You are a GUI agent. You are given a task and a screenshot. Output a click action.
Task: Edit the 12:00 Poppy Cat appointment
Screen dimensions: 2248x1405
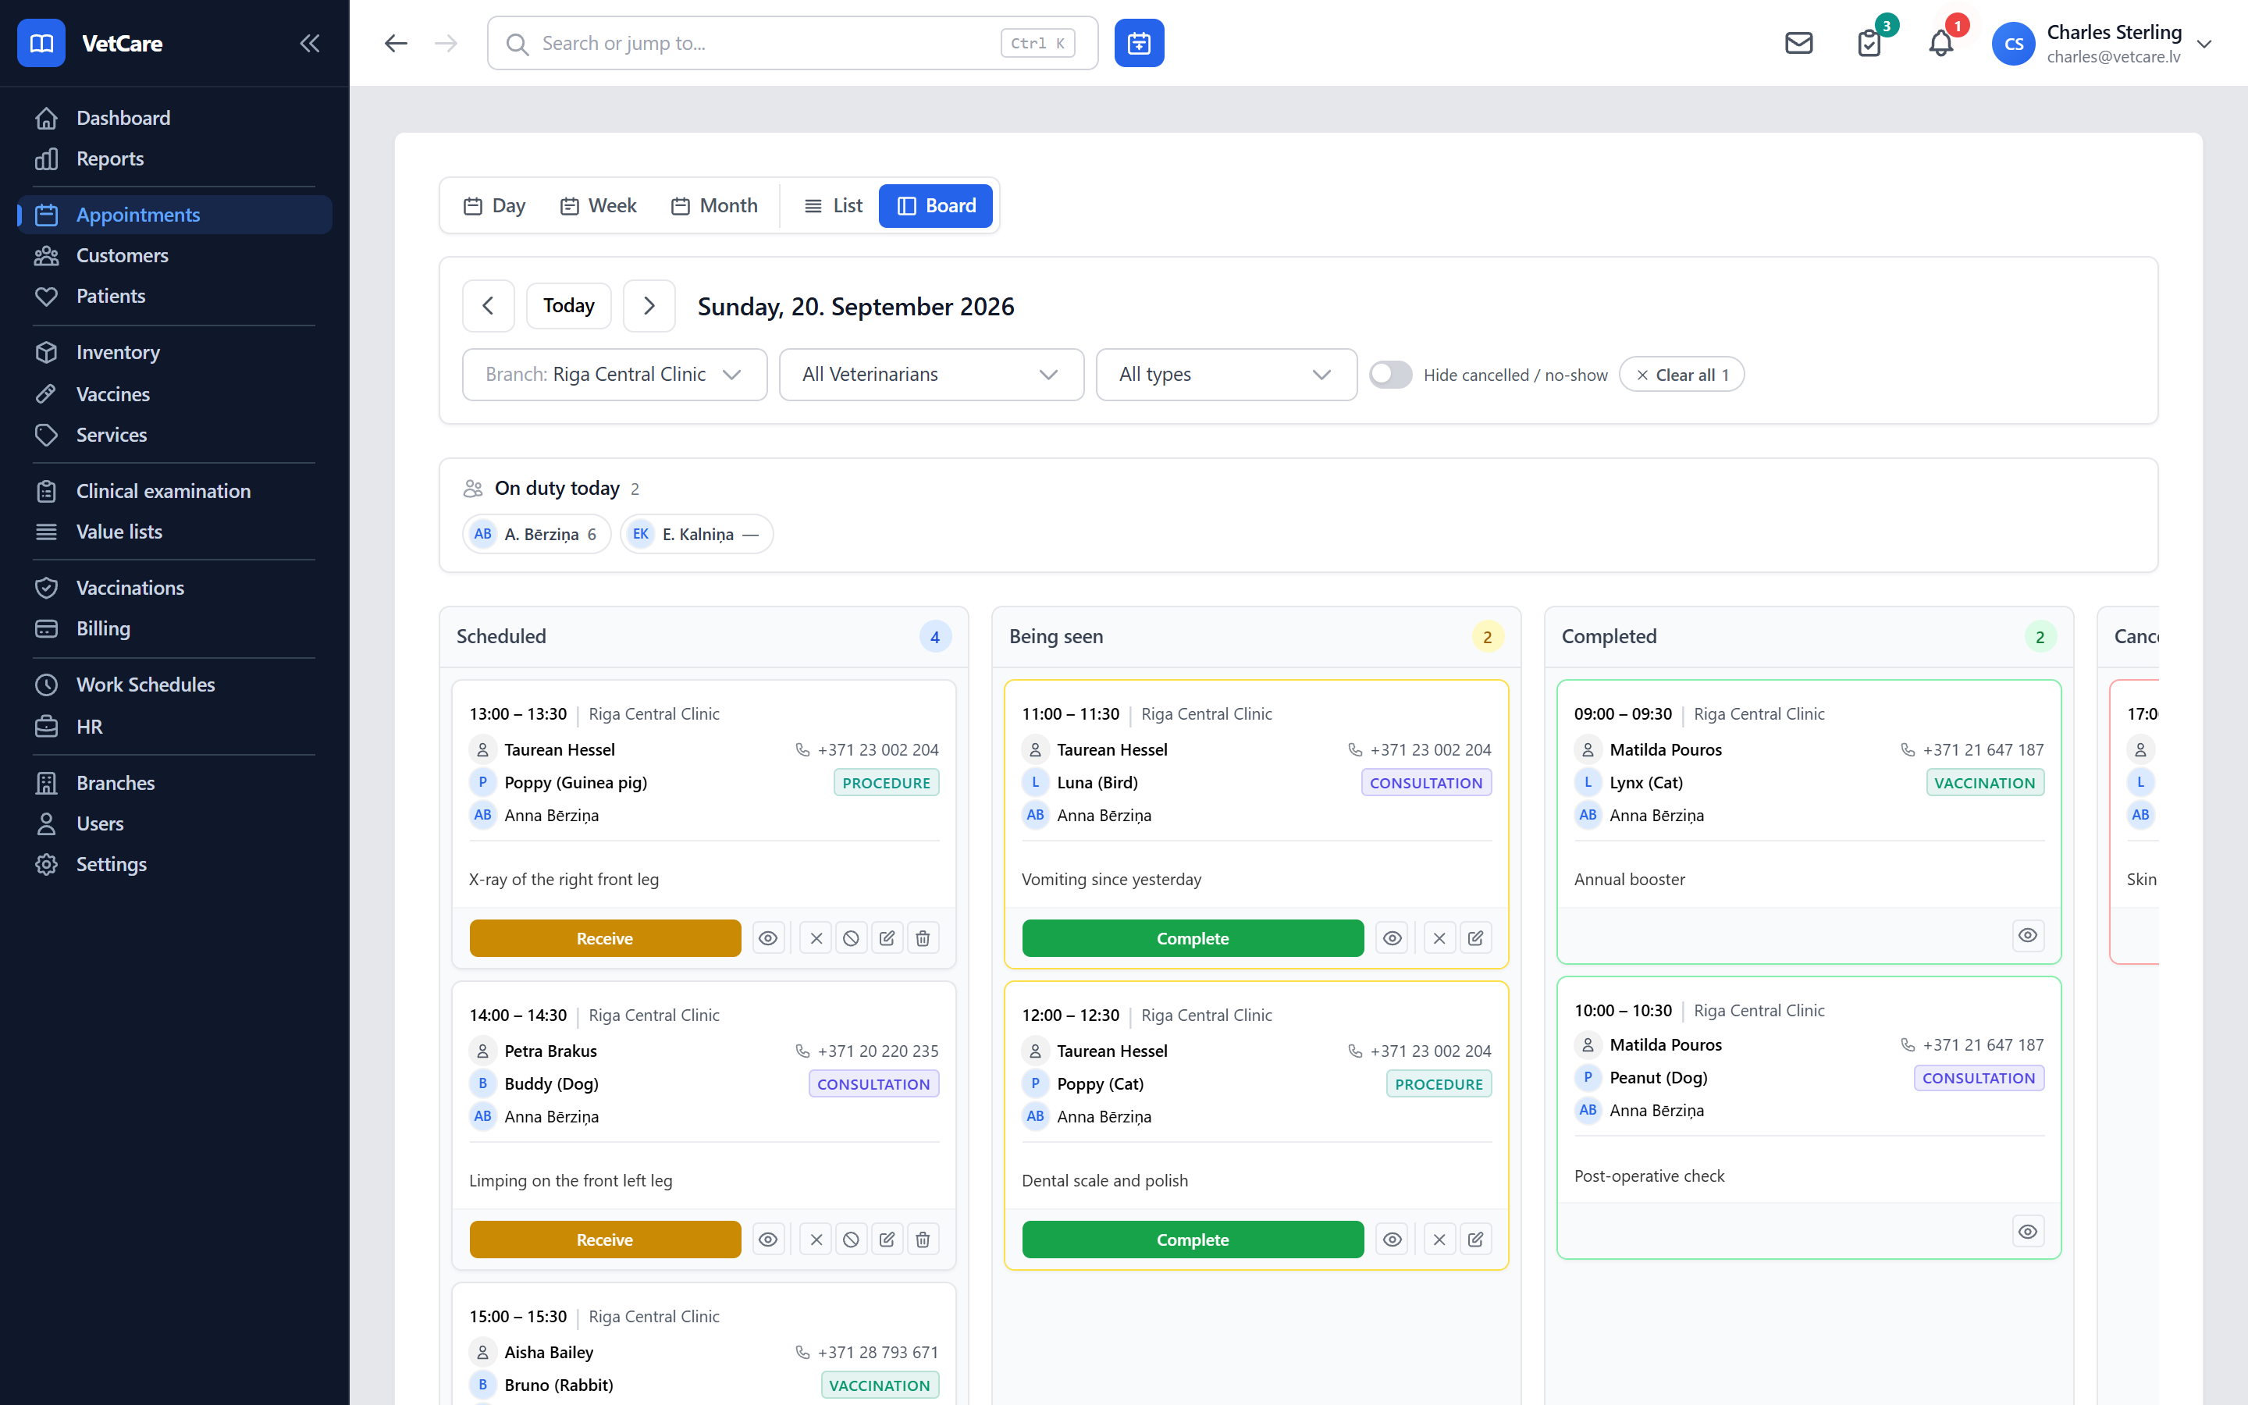pyautogui.click(x=1475, y=1240)
